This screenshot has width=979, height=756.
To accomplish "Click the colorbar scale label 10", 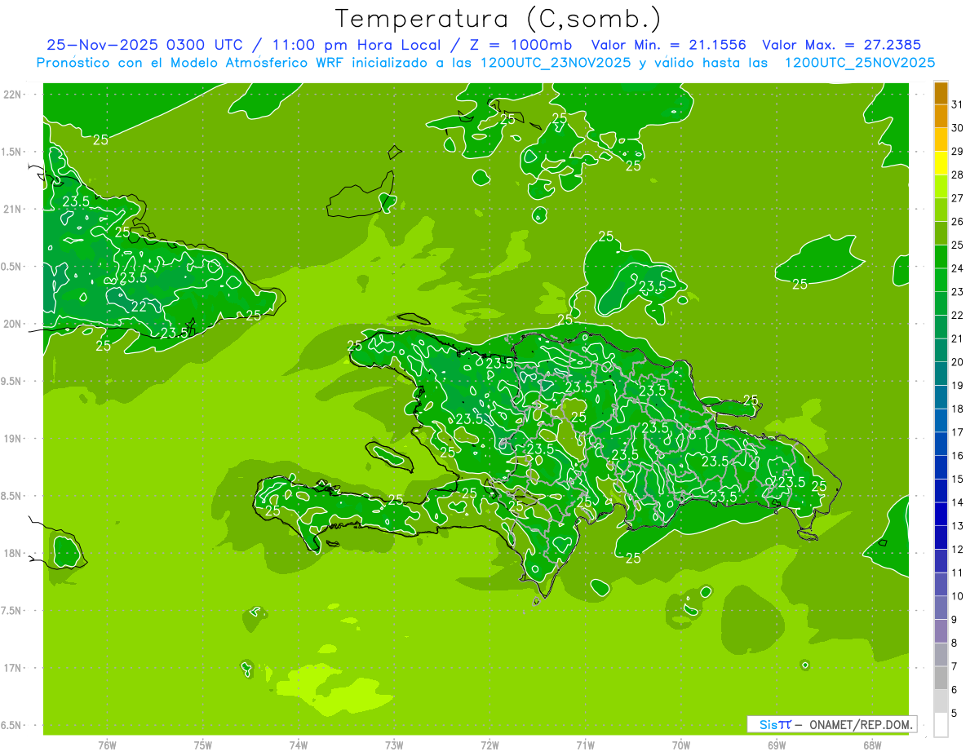I will [957, 596].
